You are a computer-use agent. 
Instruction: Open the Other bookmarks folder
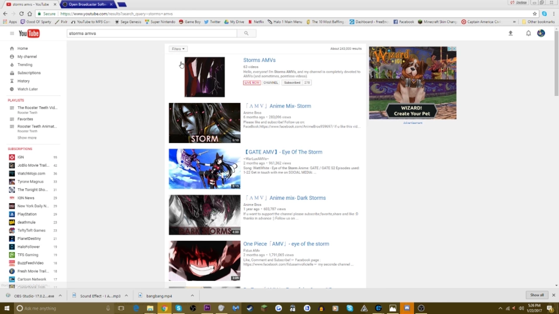point(538,22)
